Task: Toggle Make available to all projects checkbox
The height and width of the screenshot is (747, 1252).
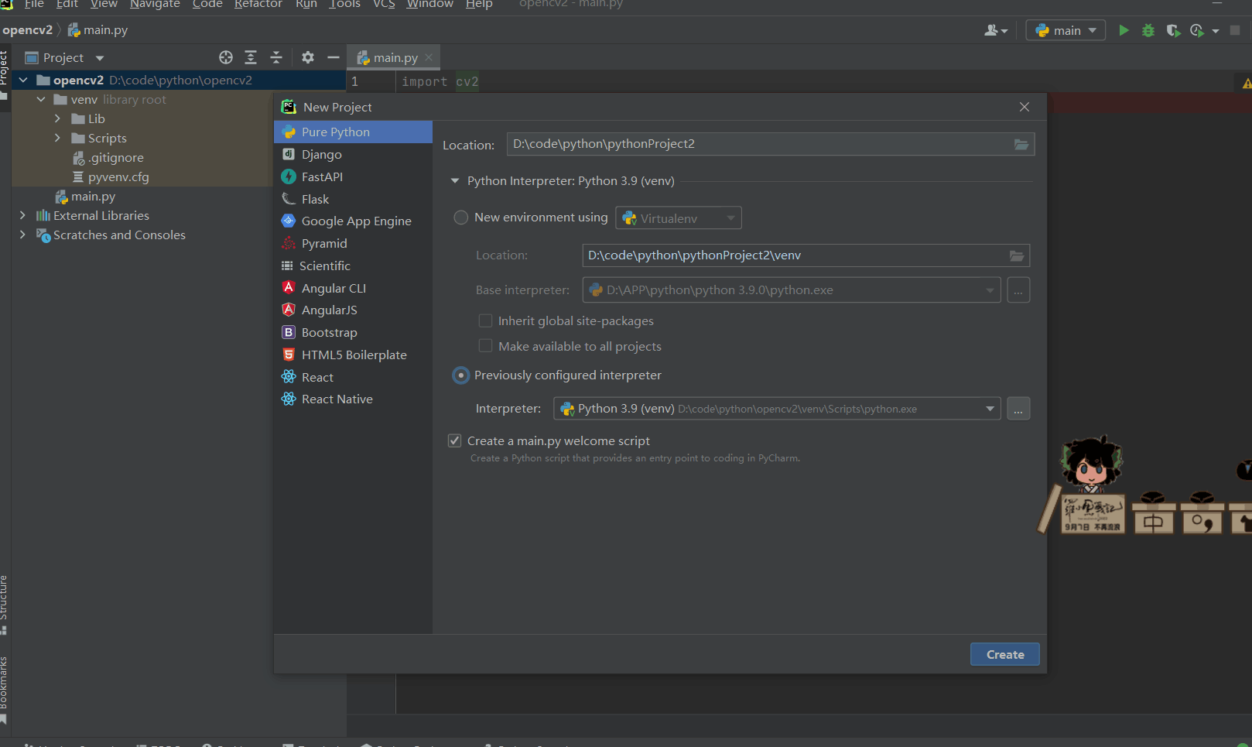Action: (485, 346)
